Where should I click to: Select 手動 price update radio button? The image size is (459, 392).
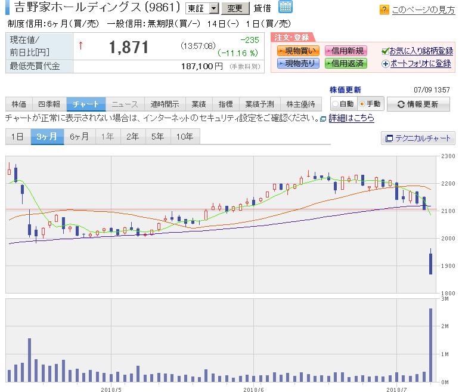362,104
